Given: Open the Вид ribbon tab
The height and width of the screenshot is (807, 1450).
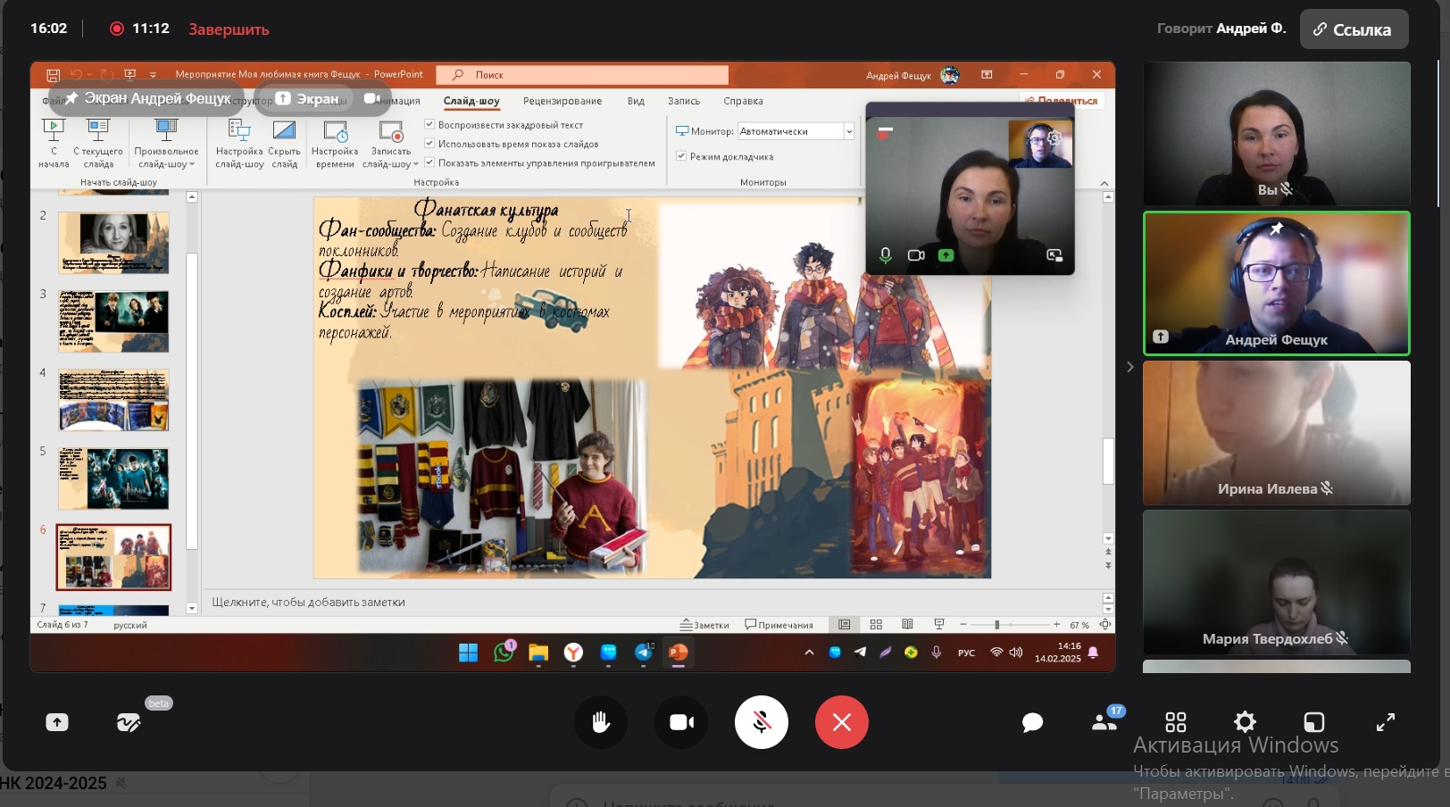Looking at the screenshot, I should [636, 101].
